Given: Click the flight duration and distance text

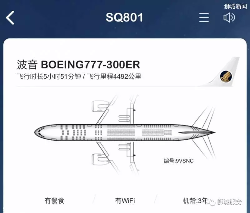Looking at the screenshot, I should coord(79,77).
